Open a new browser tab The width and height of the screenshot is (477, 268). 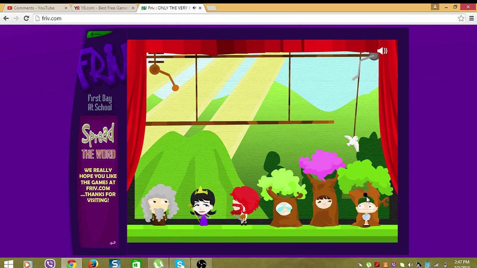211,8
